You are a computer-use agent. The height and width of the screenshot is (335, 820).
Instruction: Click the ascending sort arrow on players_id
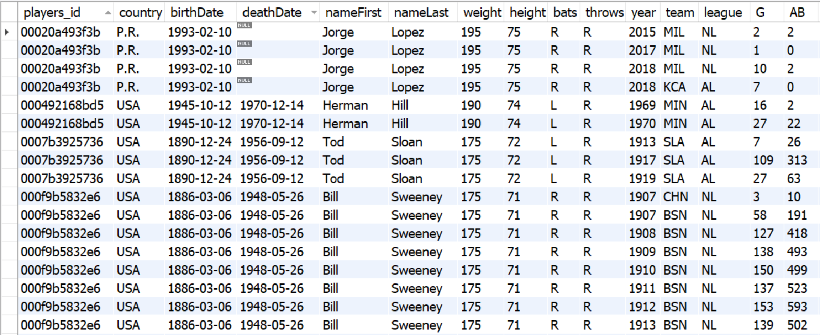coord(108,13)
